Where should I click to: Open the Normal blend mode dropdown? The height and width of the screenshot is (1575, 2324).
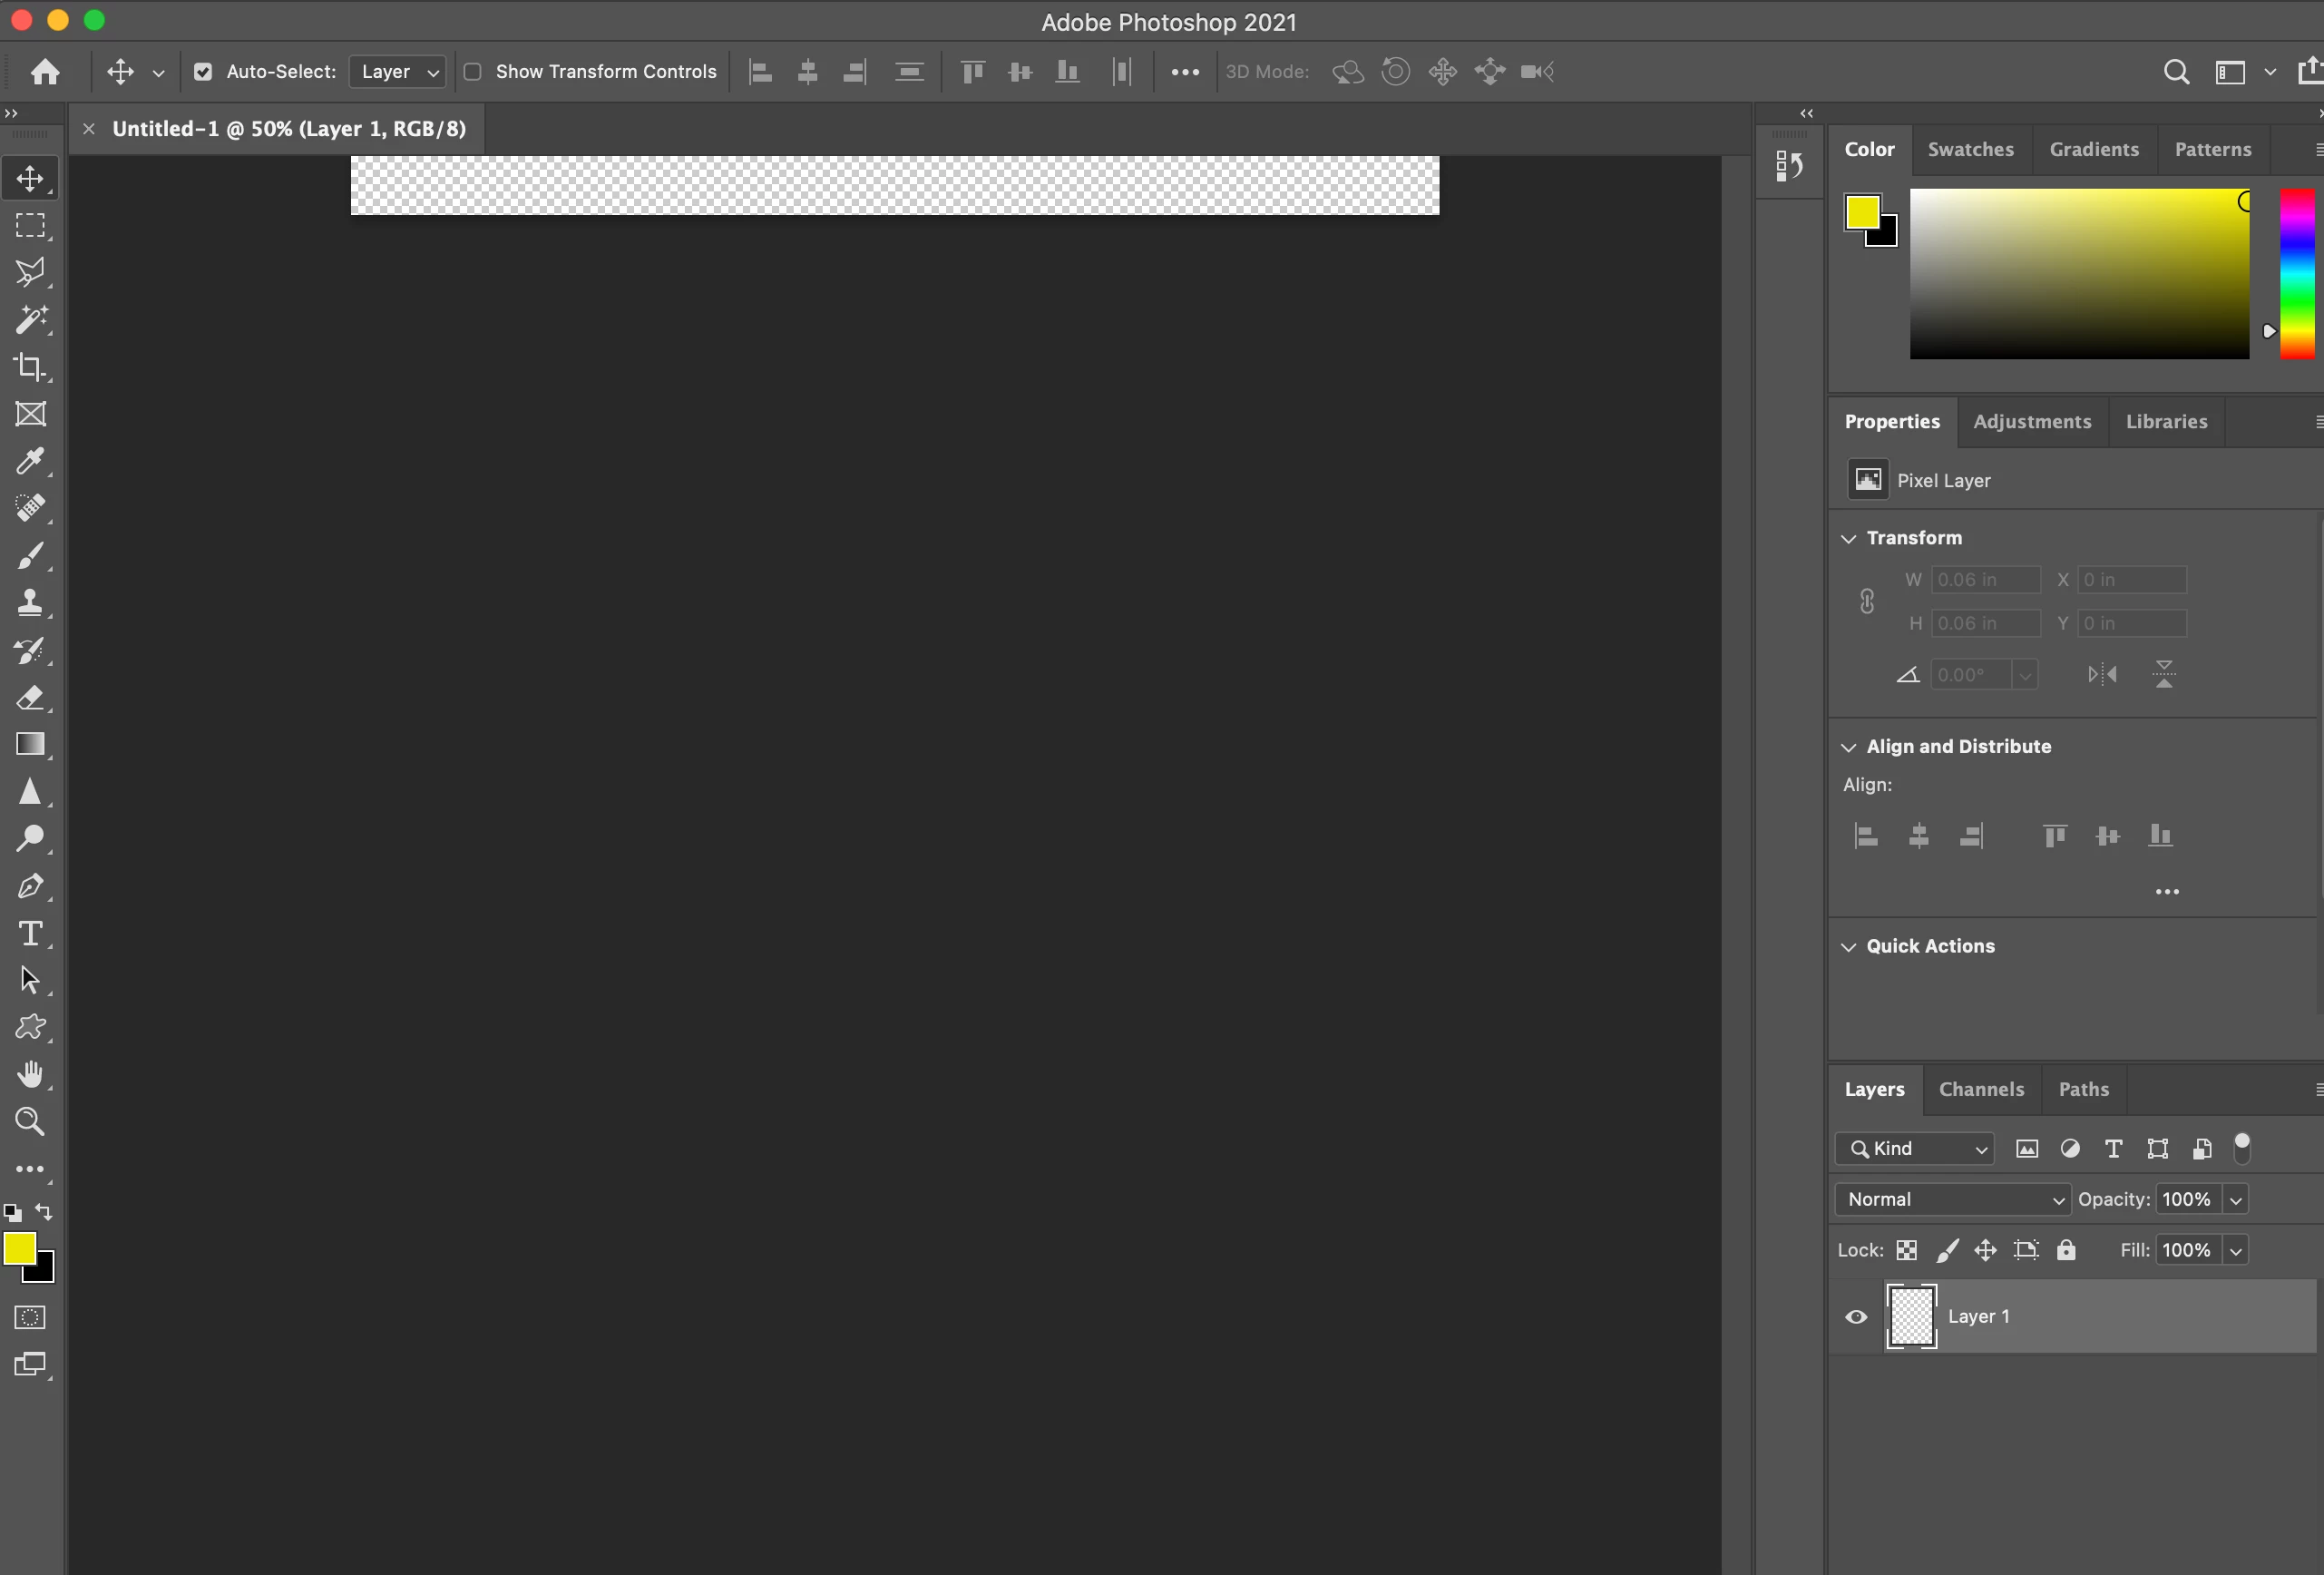[1953, 1199]
